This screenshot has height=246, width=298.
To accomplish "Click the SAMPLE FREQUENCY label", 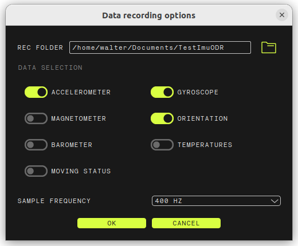I will 54,201.
